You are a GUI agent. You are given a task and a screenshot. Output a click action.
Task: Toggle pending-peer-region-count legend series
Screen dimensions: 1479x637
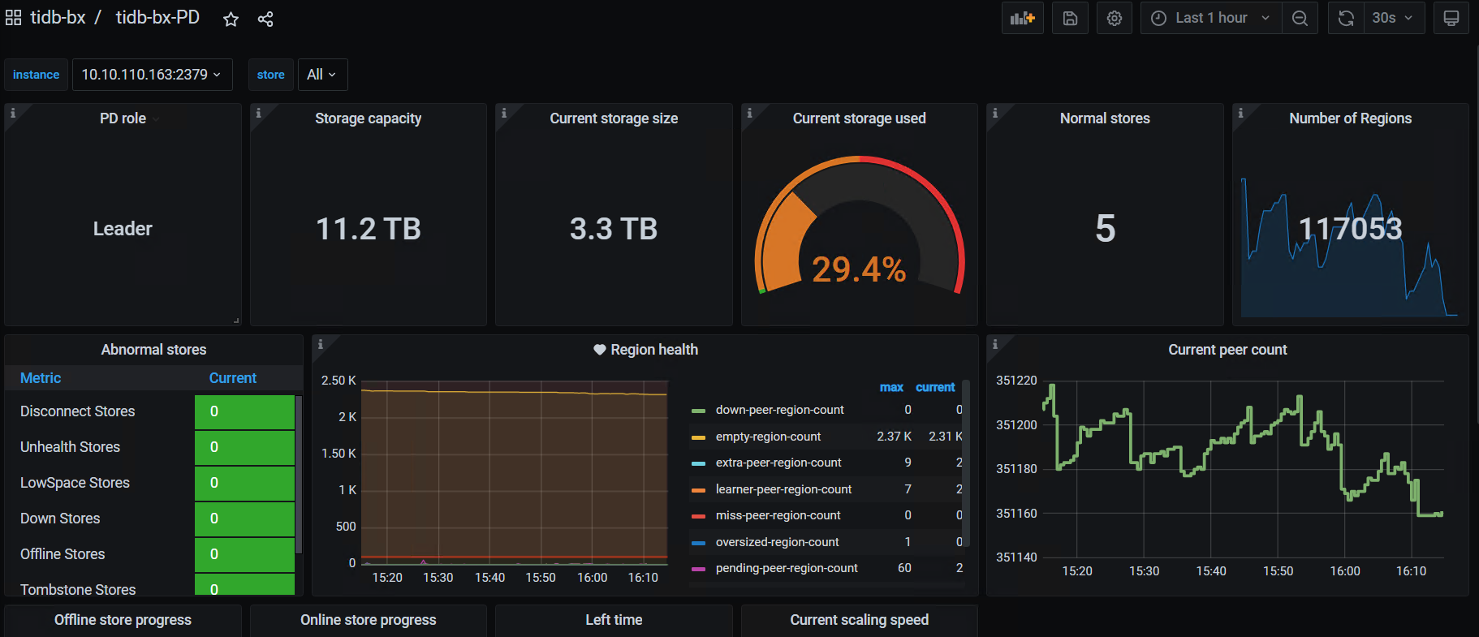point(786,568)
